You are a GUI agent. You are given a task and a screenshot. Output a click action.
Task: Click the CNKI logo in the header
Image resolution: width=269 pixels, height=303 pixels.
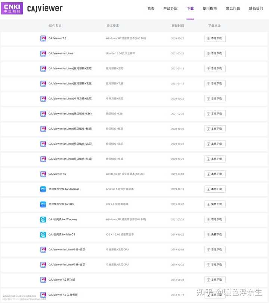tap(12, 8)
